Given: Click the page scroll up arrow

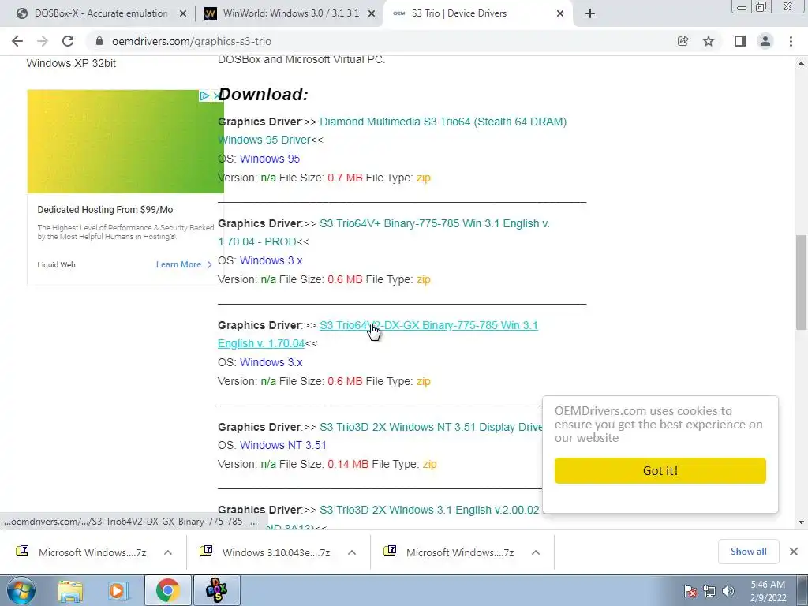Looking at the screenshot, I should pos(802,63).
